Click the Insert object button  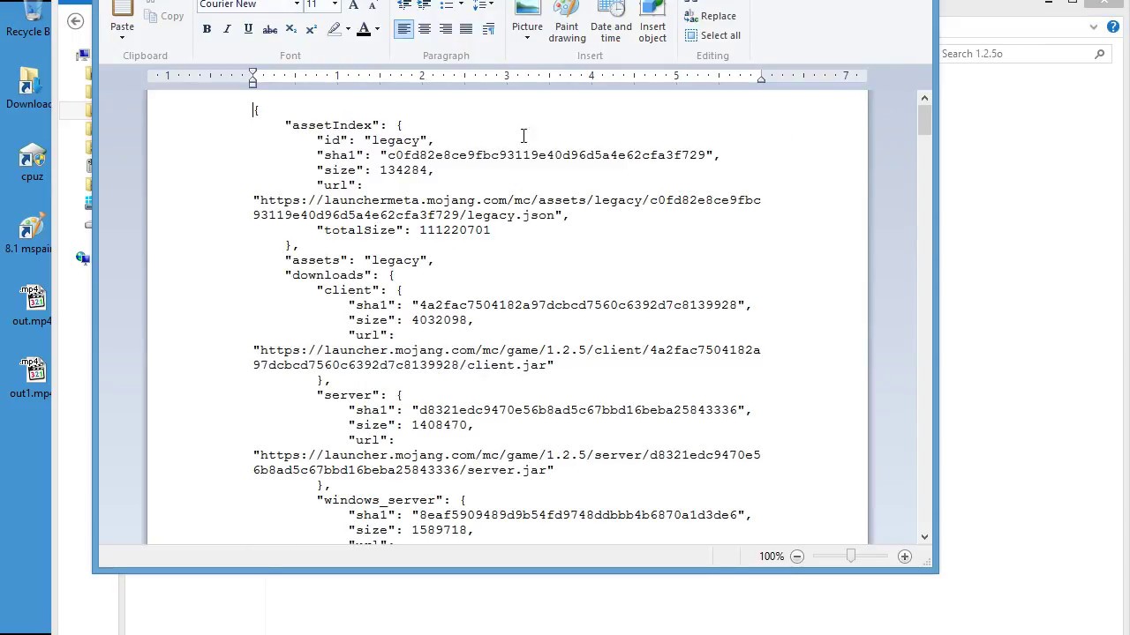pyautogui.click(x=652, y=22)
